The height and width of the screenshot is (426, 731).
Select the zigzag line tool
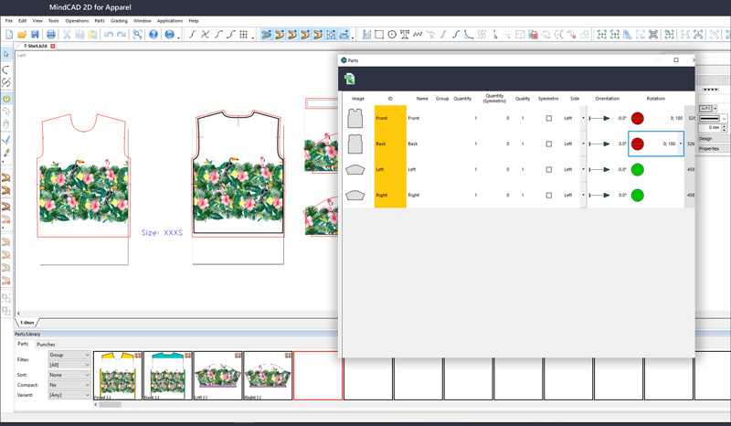418,34
